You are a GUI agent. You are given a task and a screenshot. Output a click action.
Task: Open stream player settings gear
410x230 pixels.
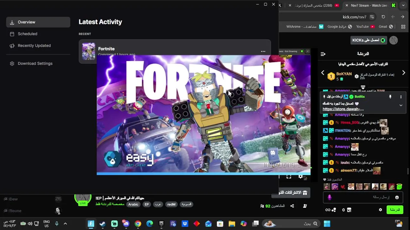300,177
